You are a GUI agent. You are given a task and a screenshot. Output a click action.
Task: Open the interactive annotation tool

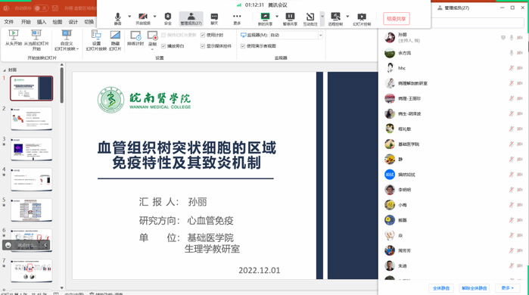pos(310,19)
